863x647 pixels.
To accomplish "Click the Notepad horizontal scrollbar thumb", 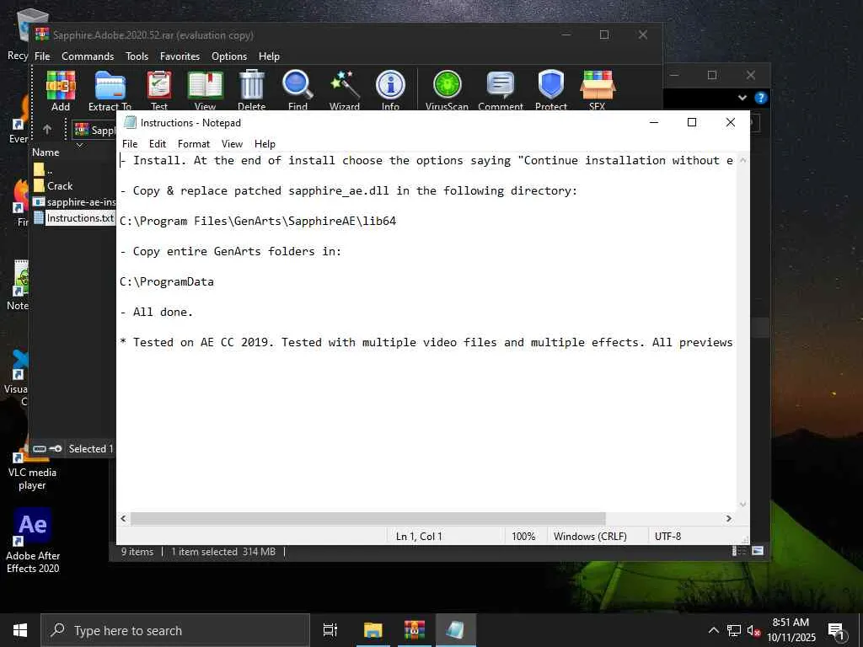I will coord(367,518).
